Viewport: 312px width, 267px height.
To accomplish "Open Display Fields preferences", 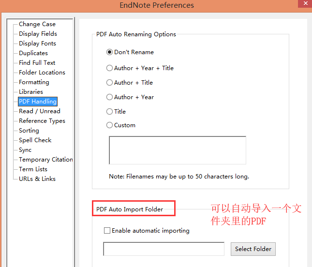I will (38, 34).
